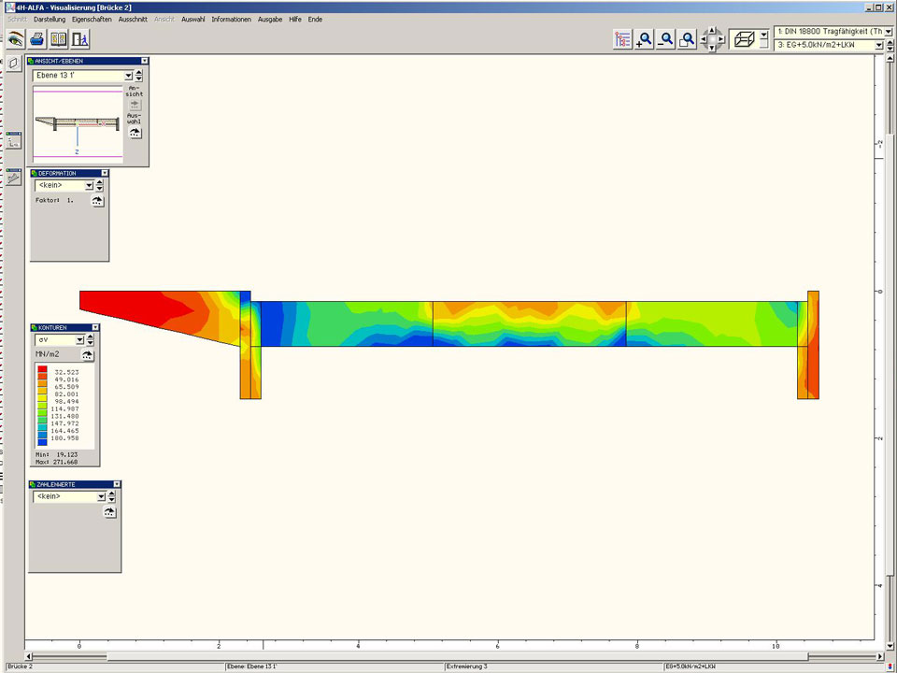Image resolution: width=897 pixels, height=673 pixels.
Task: Click the settings arrow icon in Konturen panel
Action: [x=88, y=355]
